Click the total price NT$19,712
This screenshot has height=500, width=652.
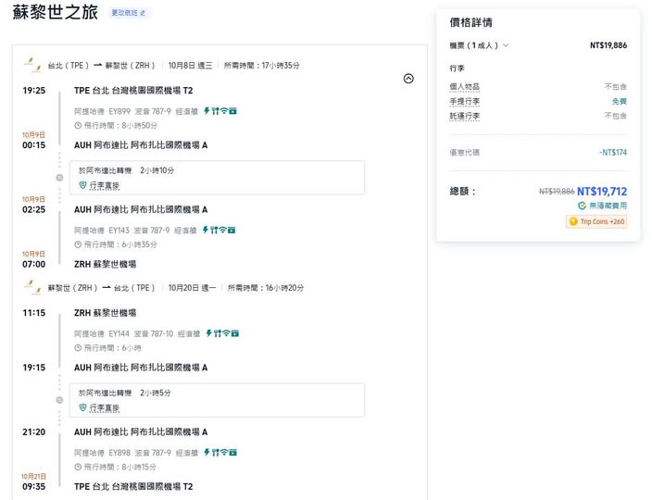coord(601,192)
